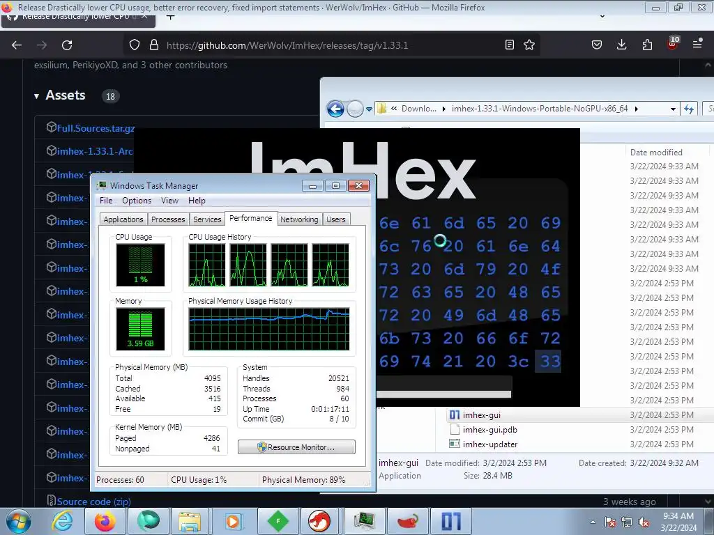714x535 pixels.
Task: Open the Firefox hamburger application menu
Action: 697,44
